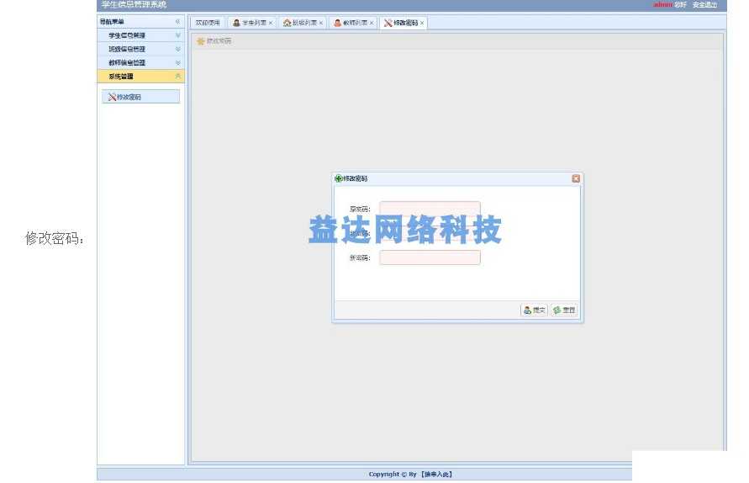Expand the 教师信息管理 accordion arrow

point(177,62)
